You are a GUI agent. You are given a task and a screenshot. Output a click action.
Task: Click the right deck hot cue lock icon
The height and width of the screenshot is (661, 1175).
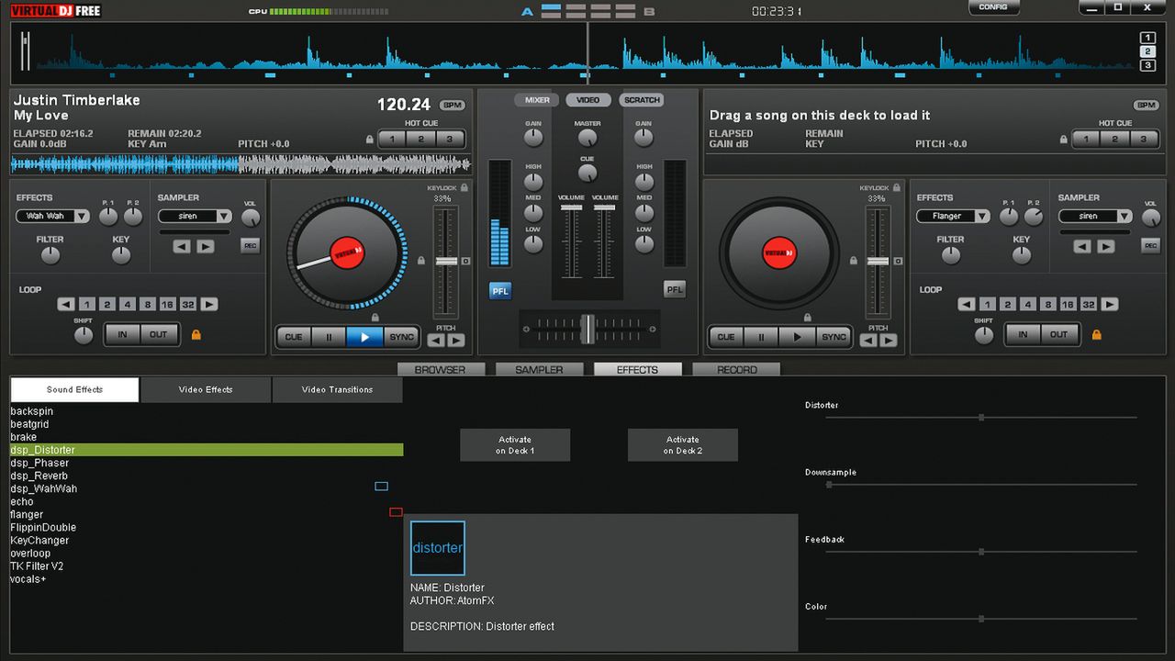point(1064,140)
